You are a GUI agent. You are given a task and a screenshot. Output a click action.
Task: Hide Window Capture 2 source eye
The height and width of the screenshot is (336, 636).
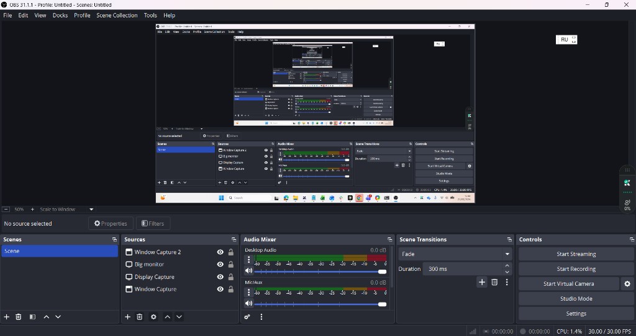tap(220, 252)
